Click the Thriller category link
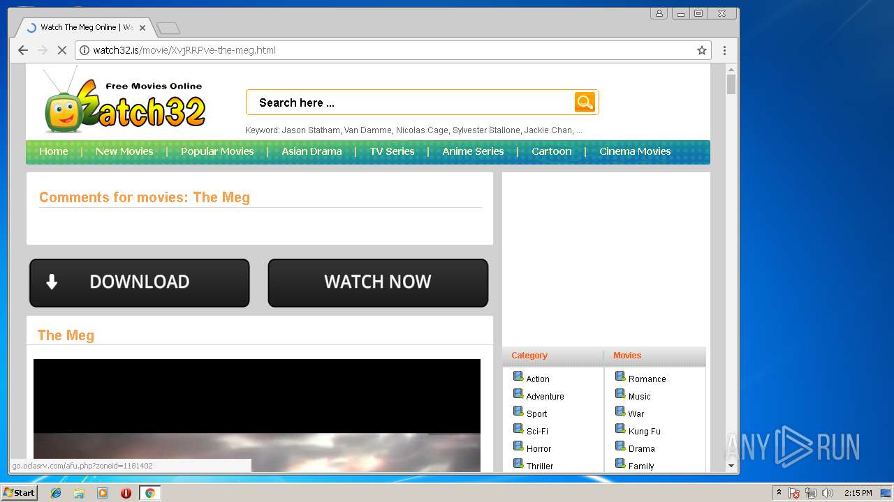This screenshot has height=502, width=894. pos(540,466)
